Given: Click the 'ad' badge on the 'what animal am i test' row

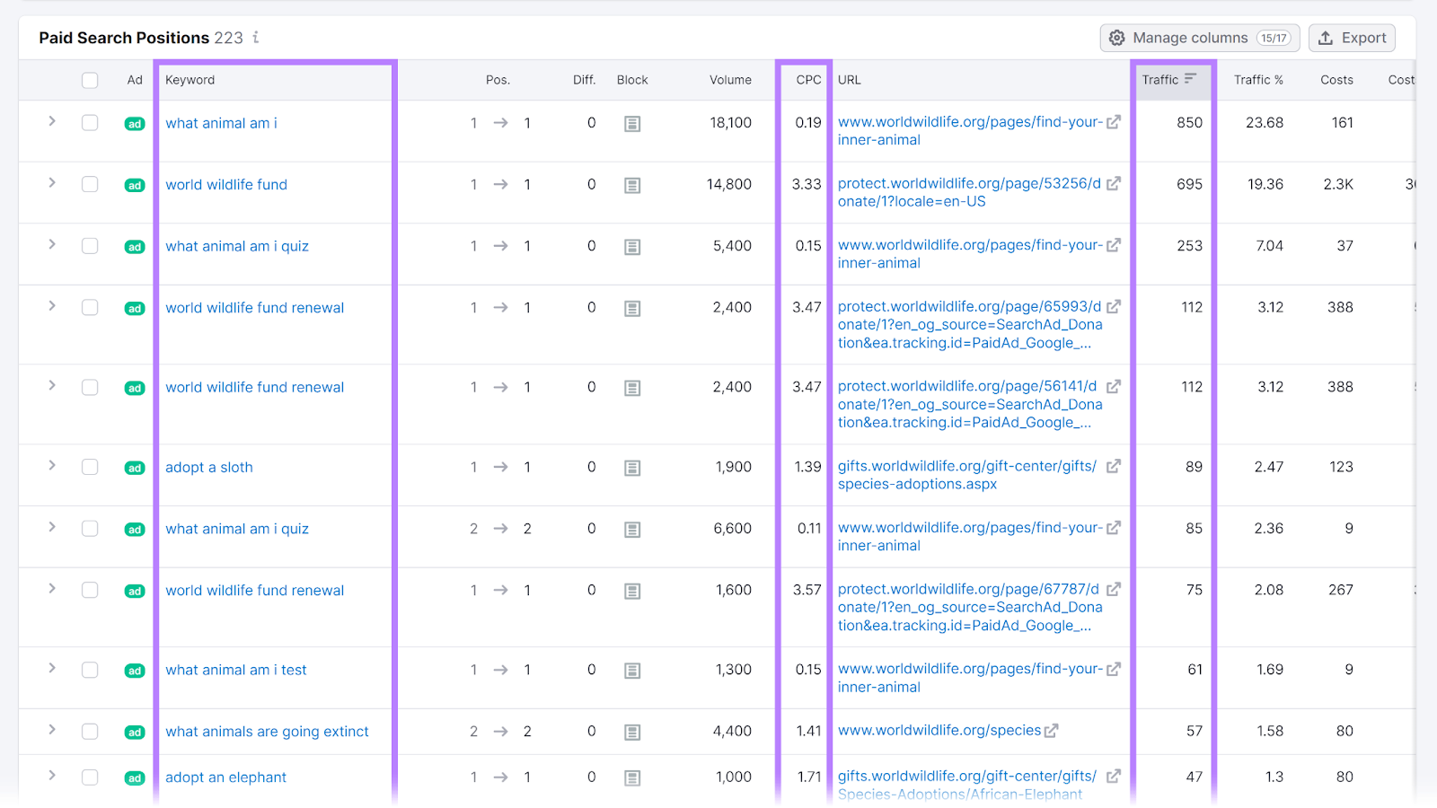Looking at the screenshot, I should pyautogui.click(x=134, y=670).
